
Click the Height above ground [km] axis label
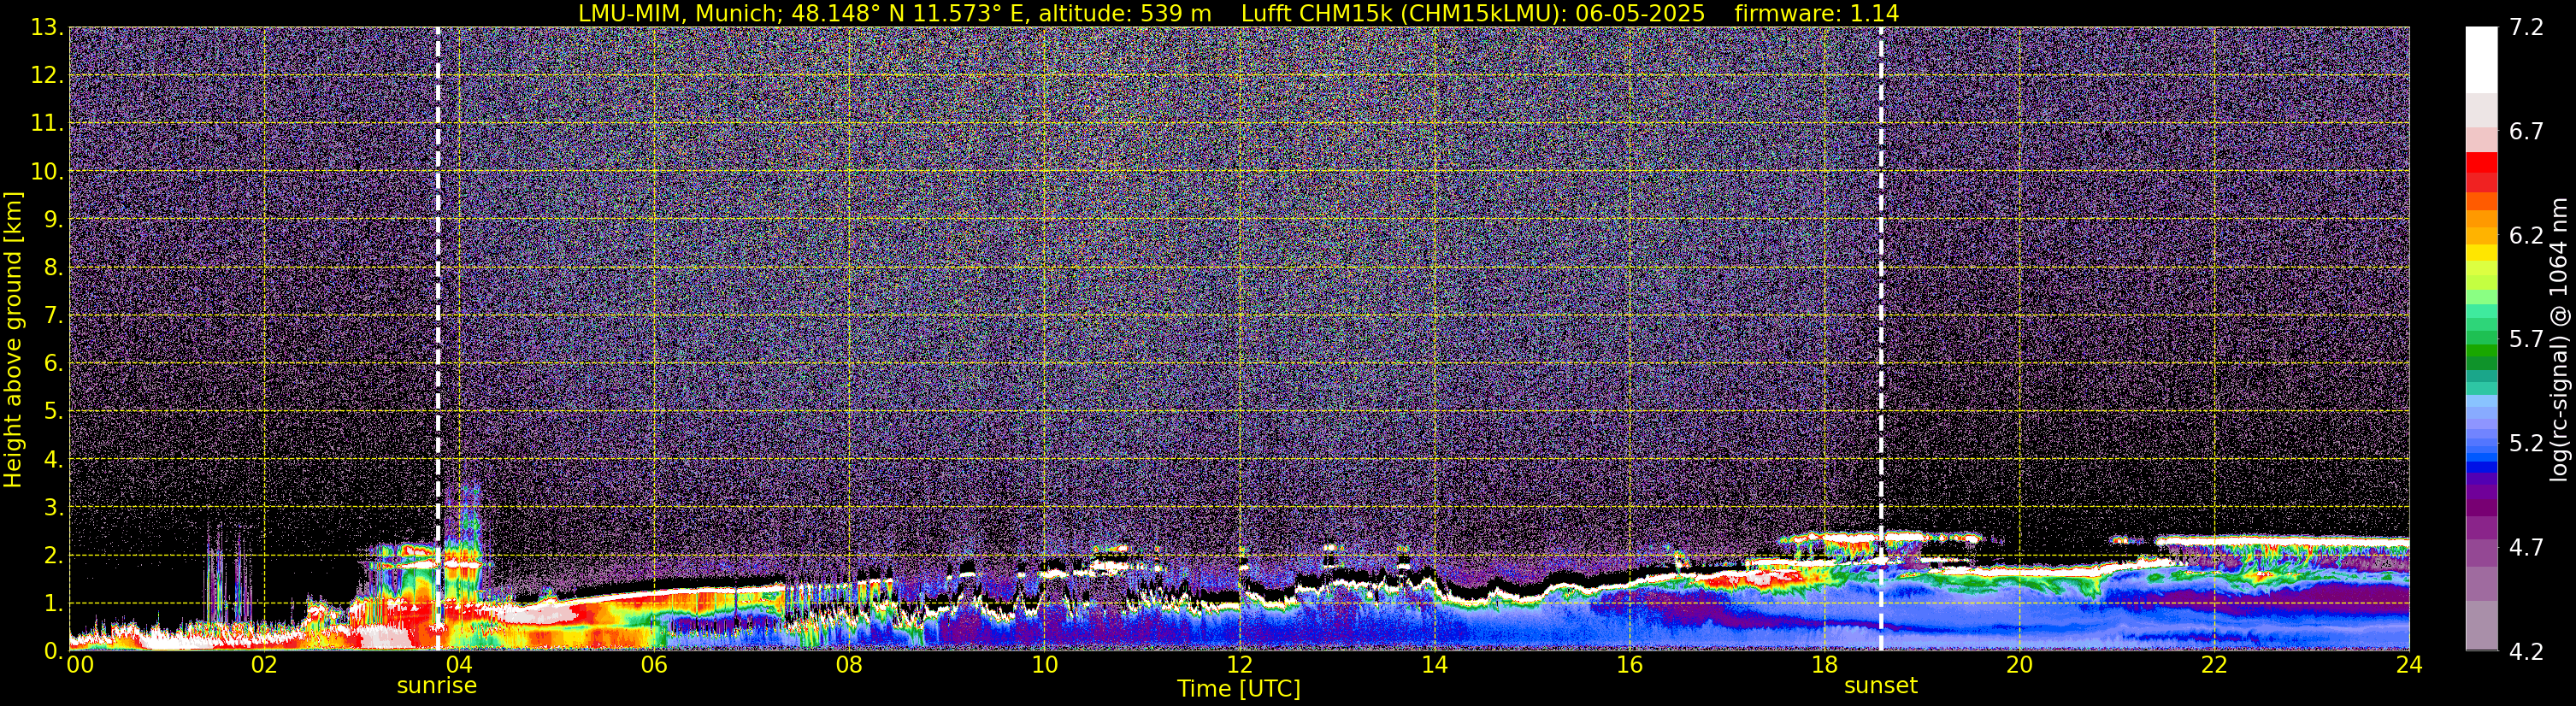[13, 340]
